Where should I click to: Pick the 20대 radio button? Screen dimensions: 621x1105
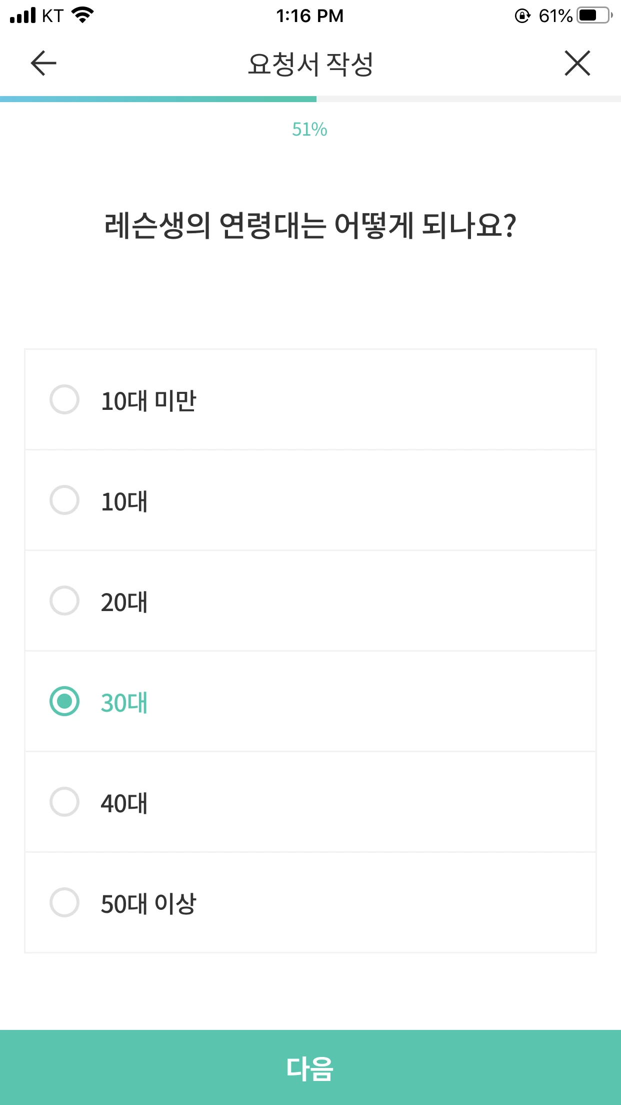tap(64, 601)
